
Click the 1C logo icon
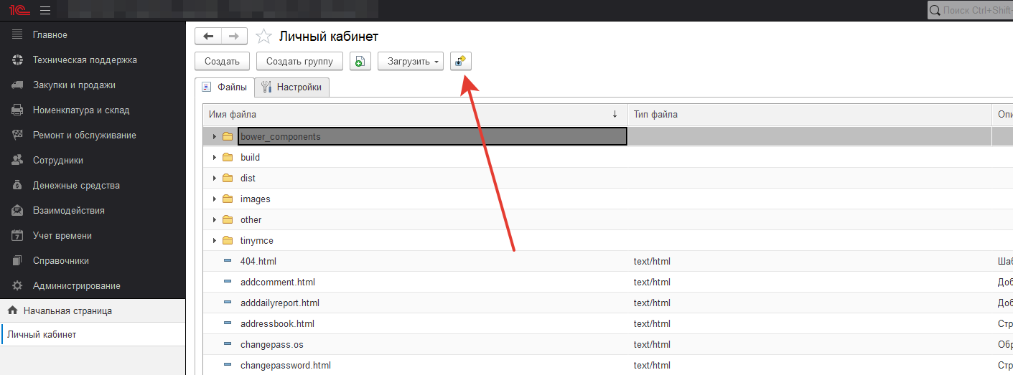pos(18,10)
